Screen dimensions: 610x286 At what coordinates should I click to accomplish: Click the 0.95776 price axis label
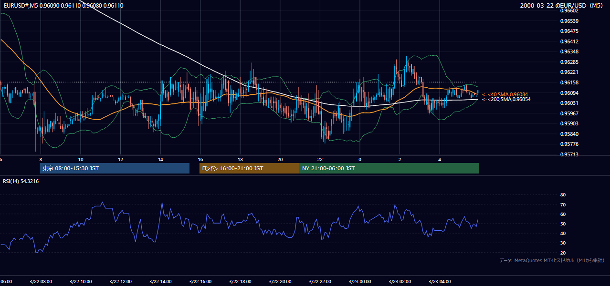click(x=569, y=144)
